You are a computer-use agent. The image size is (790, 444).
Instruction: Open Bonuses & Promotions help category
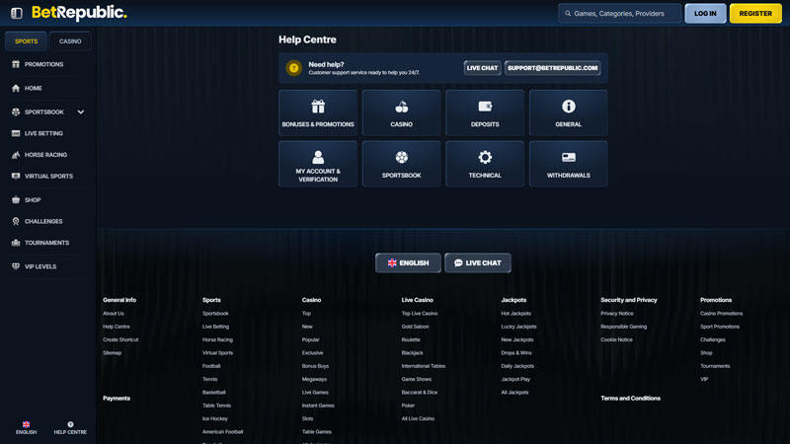click(318, 112)
